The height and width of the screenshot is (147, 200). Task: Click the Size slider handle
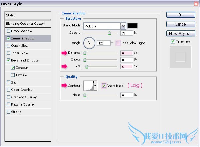(x=87, y=66)
